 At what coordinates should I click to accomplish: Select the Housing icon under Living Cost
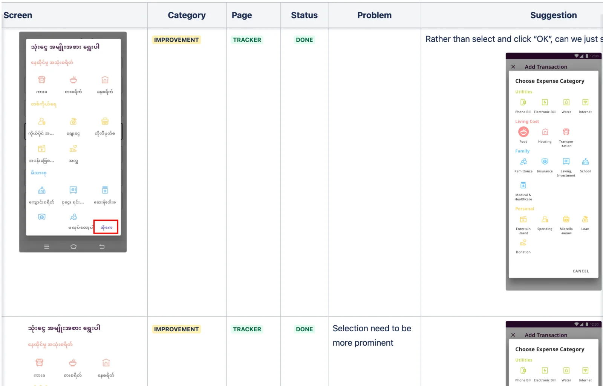point(545,132)
